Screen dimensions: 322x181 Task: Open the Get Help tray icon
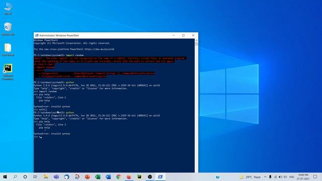(218, 177)
